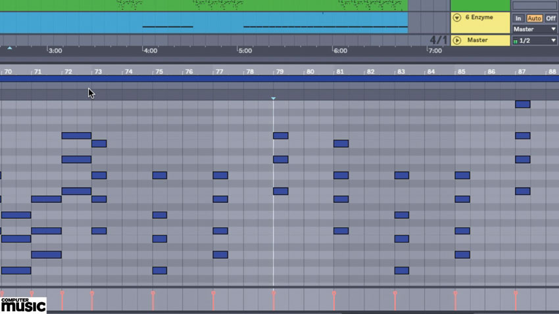Screen dimensions: 559x314
Task: Select the lowest note at bar 81
Action: (341, 231)
